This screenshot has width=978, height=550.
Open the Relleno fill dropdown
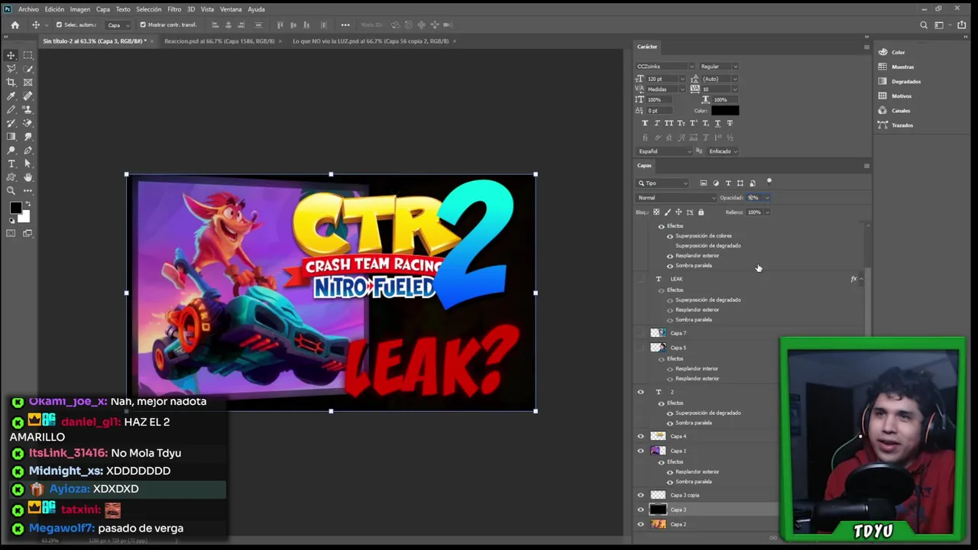[x=767, y=212]
